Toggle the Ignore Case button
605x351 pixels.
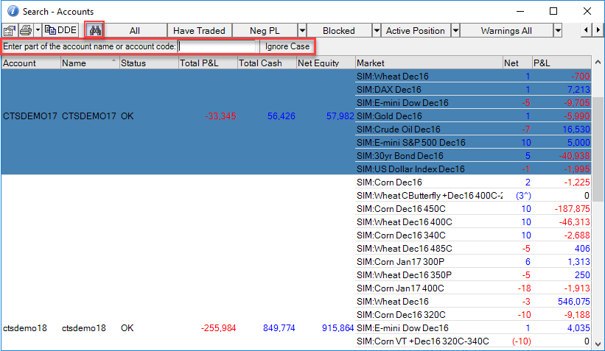[x=287, y=46]
